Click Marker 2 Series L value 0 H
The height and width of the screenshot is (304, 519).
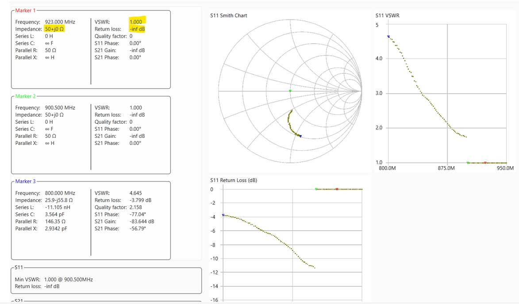point(49,122)
